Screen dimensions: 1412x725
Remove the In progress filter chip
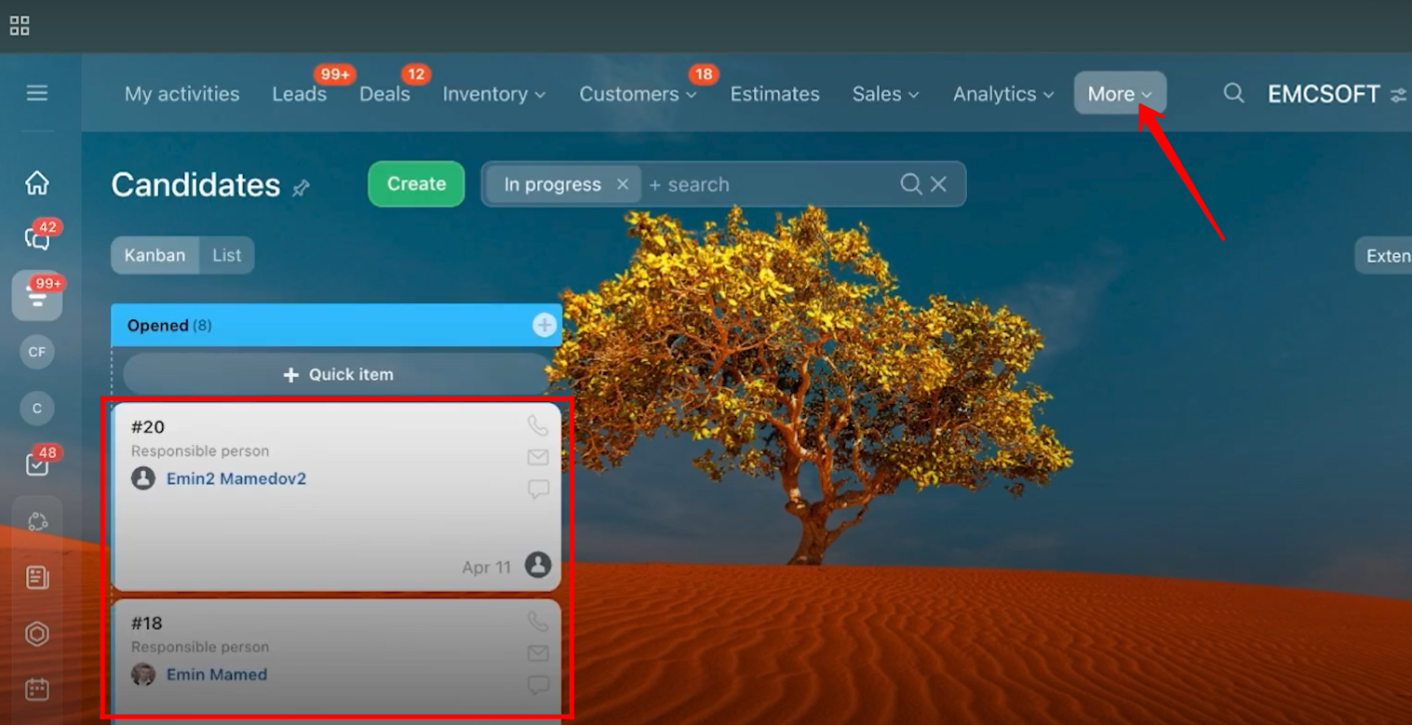[x=623, y=184]
